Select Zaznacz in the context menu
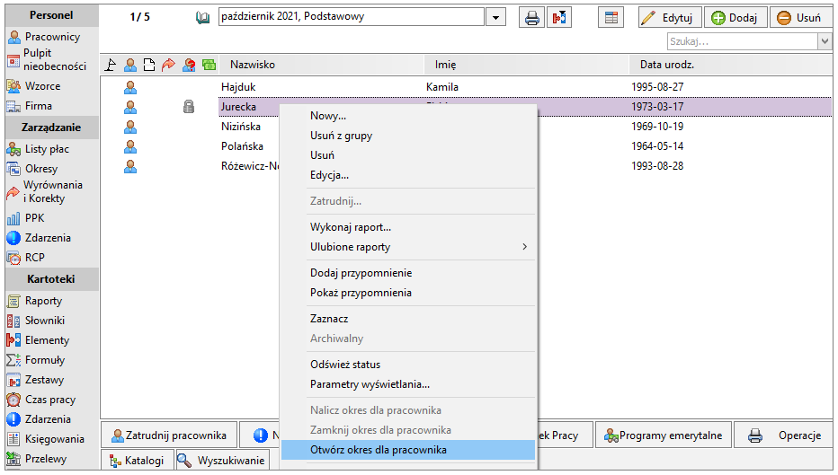 pos(329,319)
